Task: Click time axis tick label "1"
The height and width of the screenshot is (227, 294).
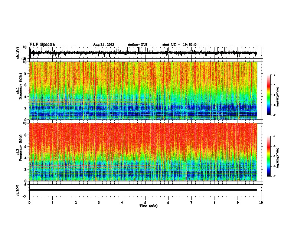Action: click(52, 203)
